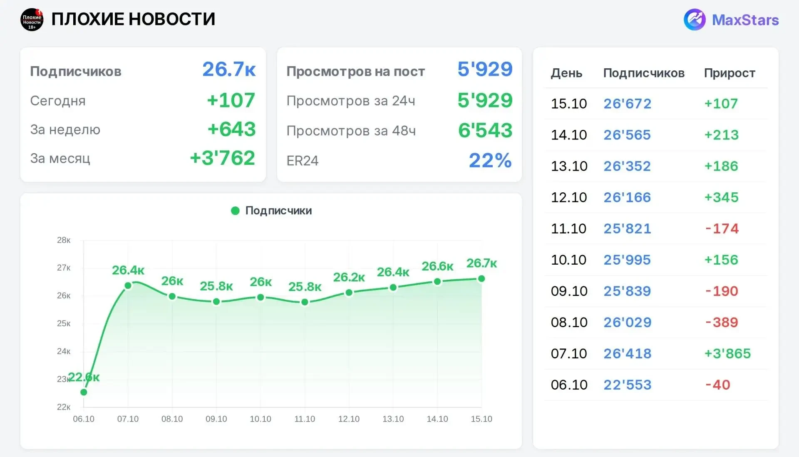Select the 06.10 chart point labeled 22.6к
This screenshot has height=457, width=799.
coord(84,392)
